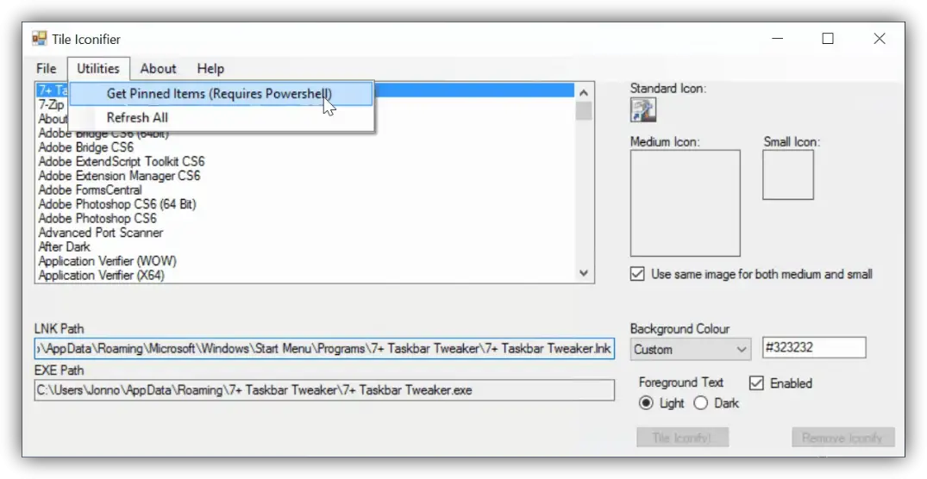Click the list scrollbar down arrow
927x479 pixels.
[584, 273]
